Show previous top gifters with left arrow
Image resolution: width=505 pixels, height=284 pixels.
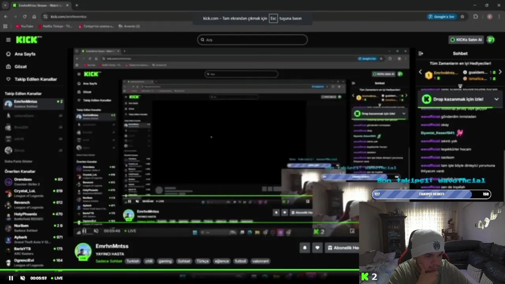pos(420,72)
